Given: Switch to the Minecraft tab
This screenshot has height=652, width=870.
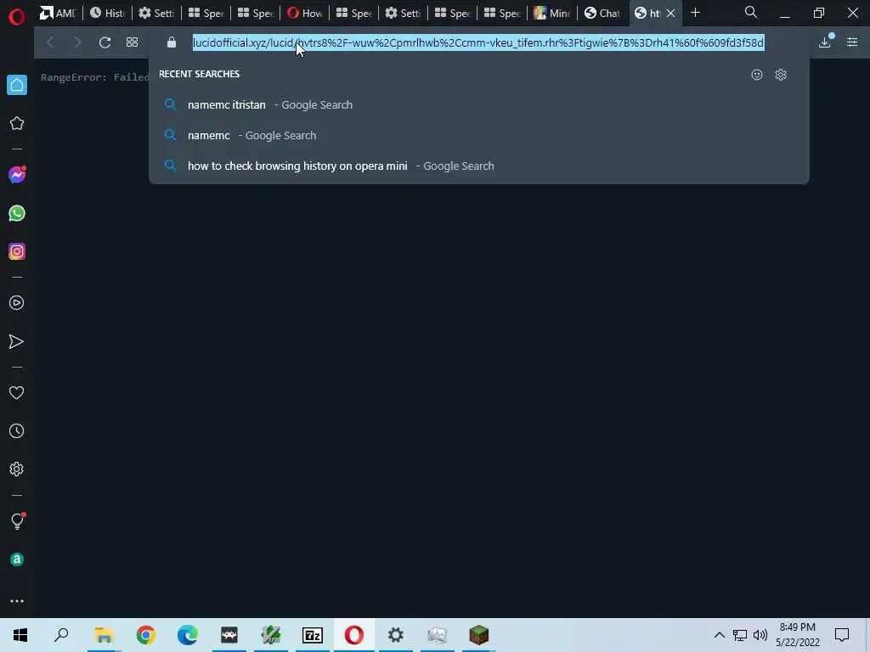Looking at the screenshot, I should pos(551,13).
